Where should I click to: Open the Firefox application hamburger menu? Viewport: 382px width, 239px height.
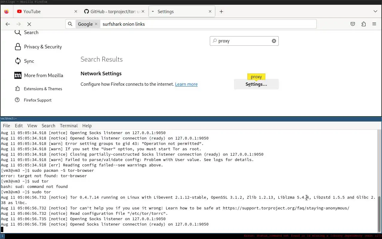pyautogui.click(x=374, y=24)
